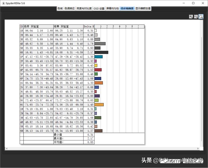
Task: Click the SpyderXElite app icon in title bar
Action: (x=3, y=3)
